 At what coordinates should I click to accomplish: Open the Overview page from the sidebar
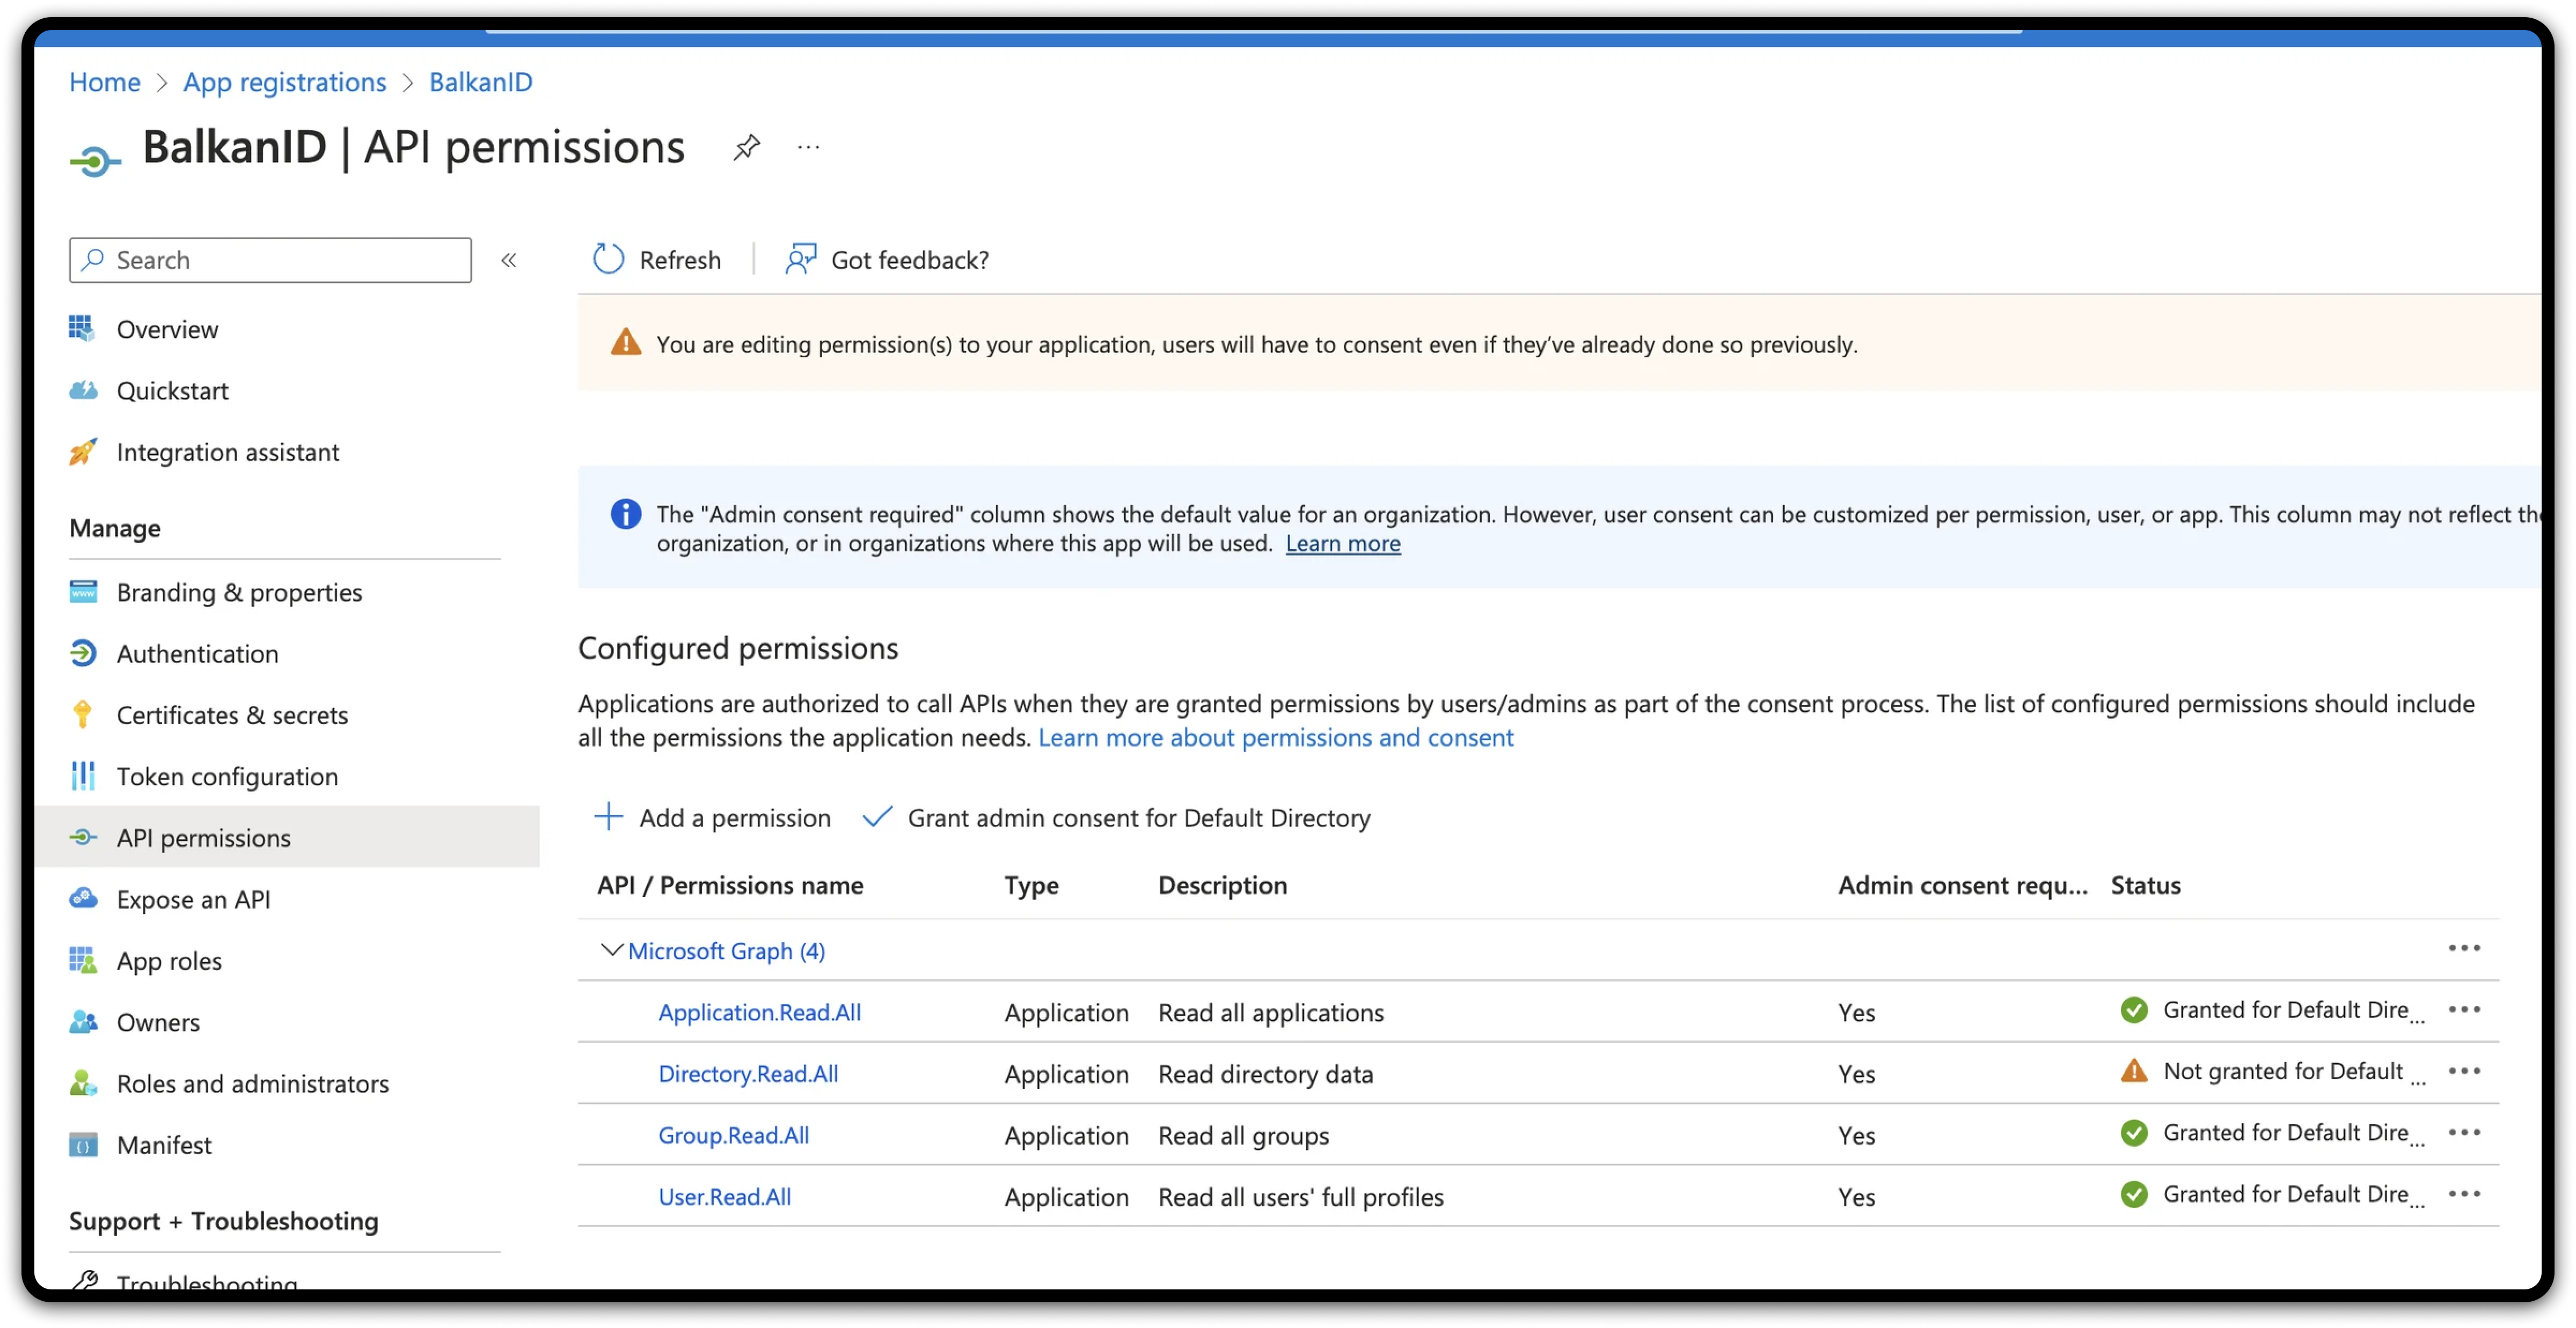pos(167,330)
